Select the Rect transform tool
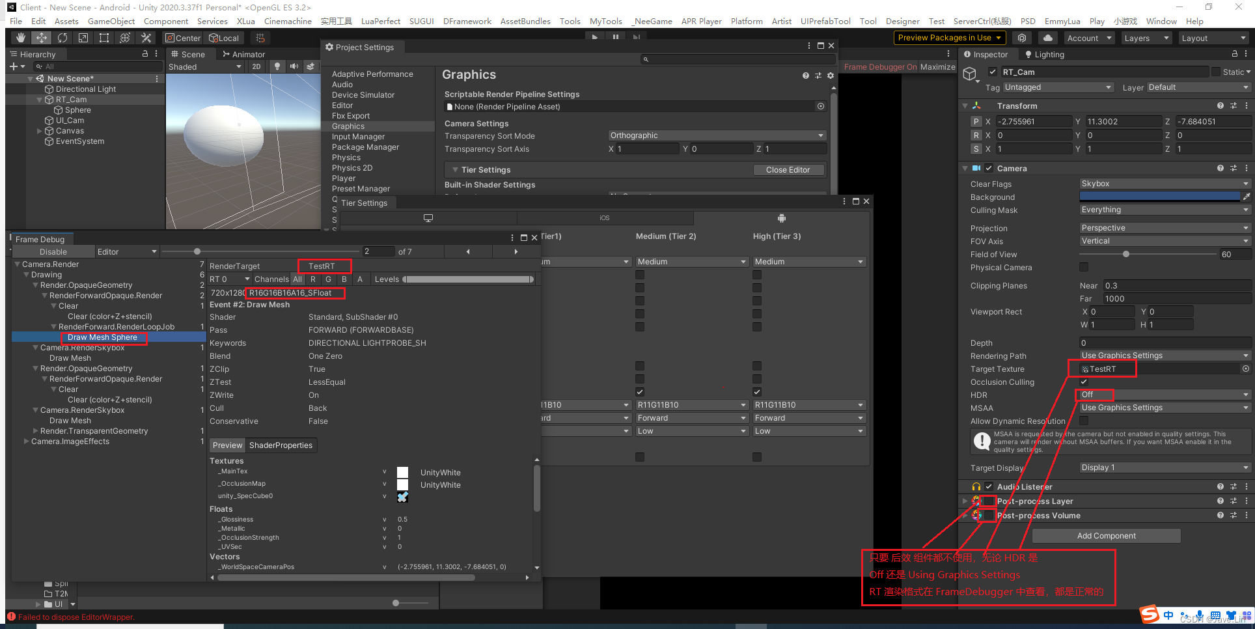The width and height of the screenshot is (1255, 629). tap(104, 38)
